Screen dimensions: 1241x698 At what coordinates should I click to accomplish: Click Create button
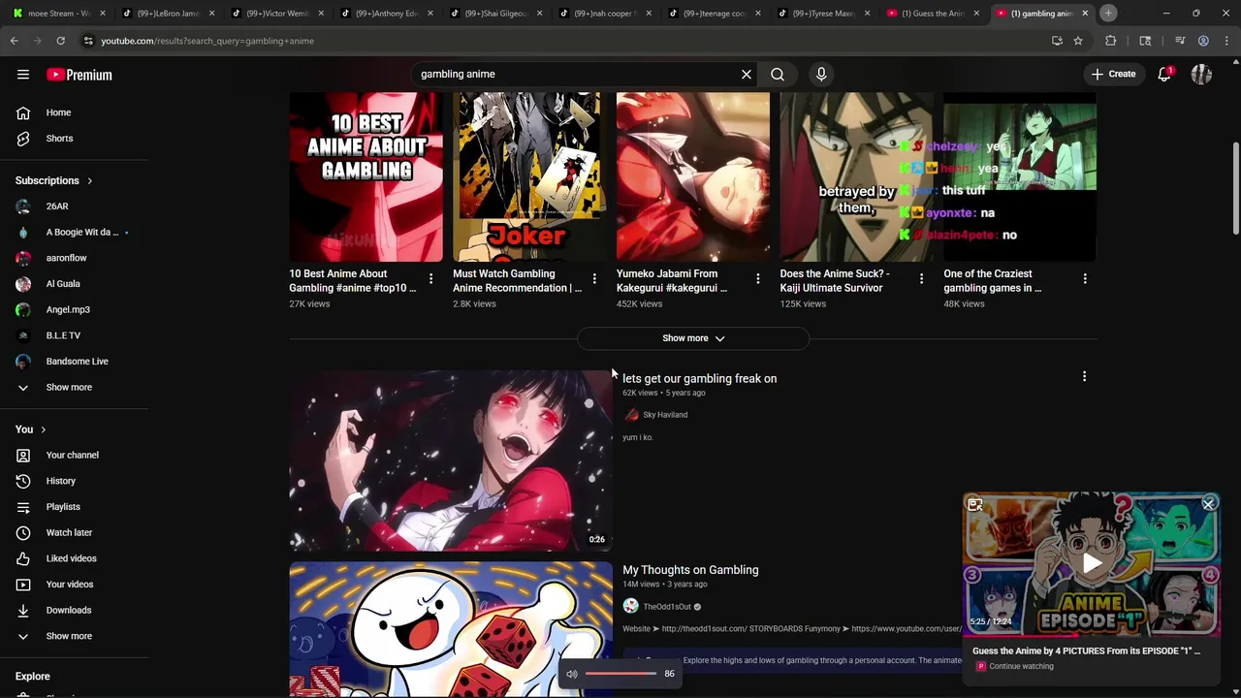[1113, 75]
